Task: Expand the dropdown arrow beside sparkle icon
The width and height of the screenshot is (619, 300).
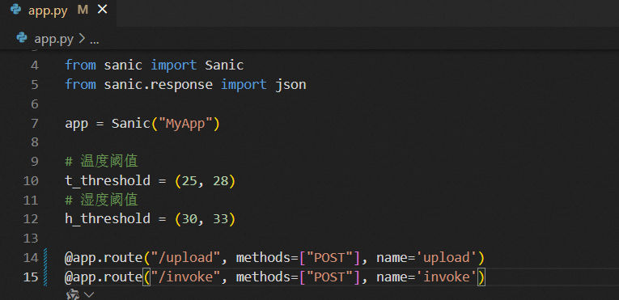Action: 89,294
